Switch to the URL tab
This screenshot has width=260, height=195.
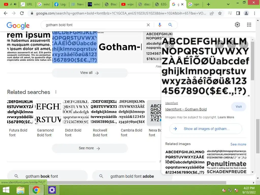pyautogui.click(x=27, y=4)
